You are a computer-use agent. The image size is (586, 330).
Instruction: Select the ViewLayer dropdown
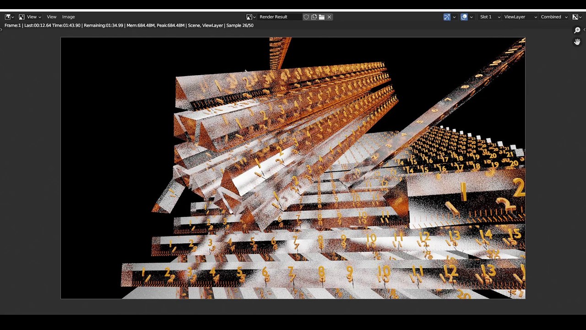tap(520, 17)
